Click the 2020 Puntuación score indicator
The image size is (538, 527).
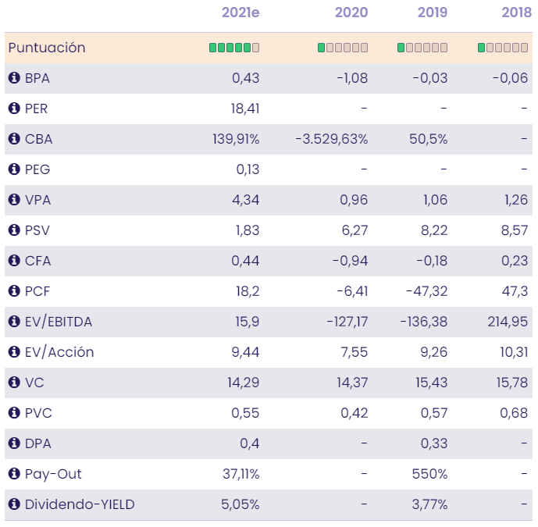click(x=343, y=48)
